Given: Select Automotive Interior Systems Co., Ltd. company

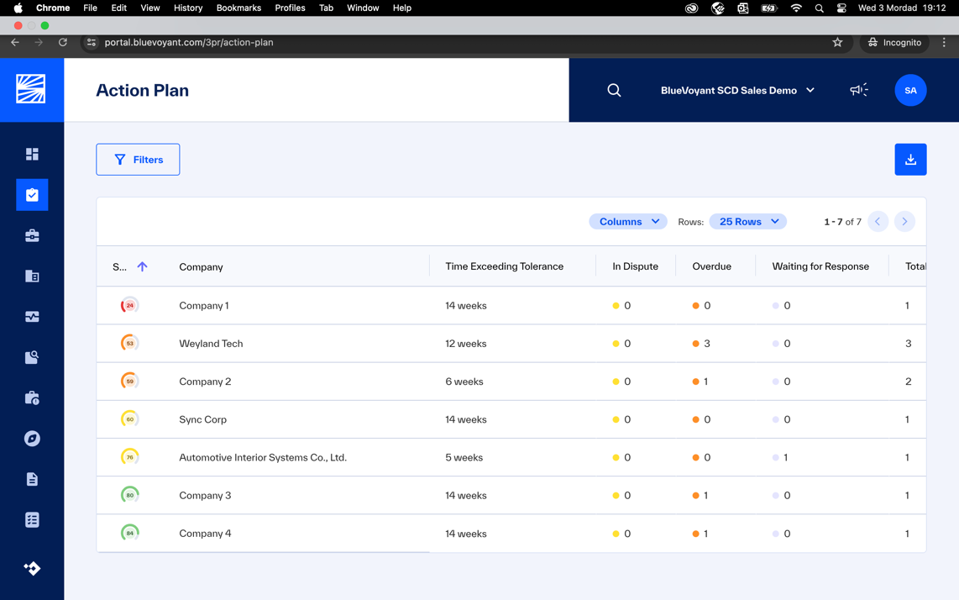Looking at the screenshot, I should 262,457.
